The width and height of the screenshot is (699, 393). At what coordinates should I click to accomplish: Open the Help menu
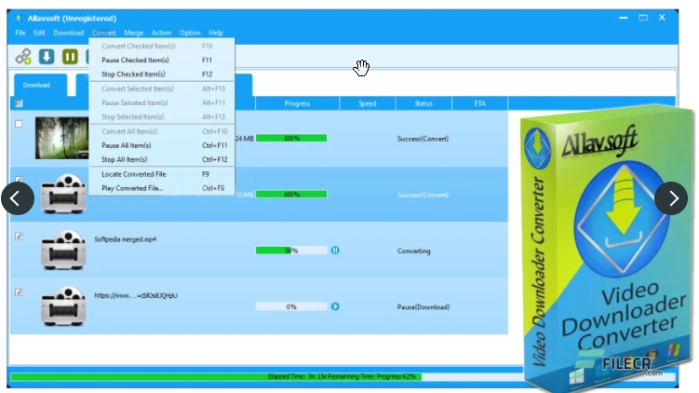tap(216, 33)
